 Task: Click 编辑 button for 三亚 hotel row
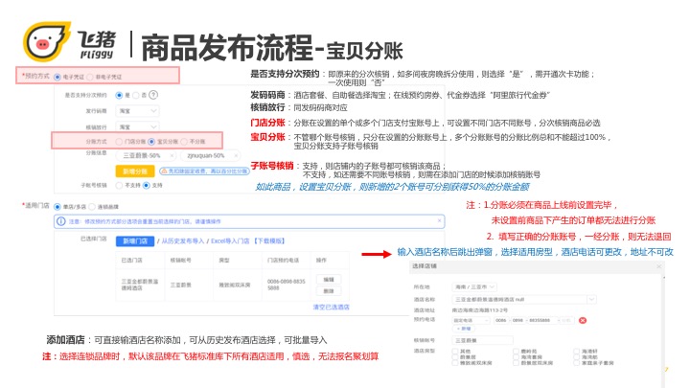click(329, 280)
